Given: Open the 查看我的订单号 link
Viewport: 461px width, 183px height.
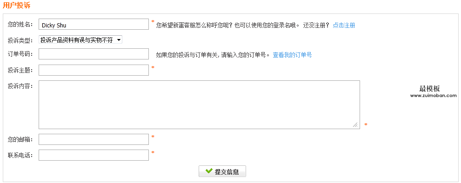Looking at the screenshot, I should [x=292, y=55].
